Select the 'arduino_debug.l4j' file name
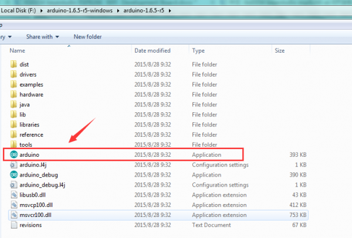 tap(42, 185)
